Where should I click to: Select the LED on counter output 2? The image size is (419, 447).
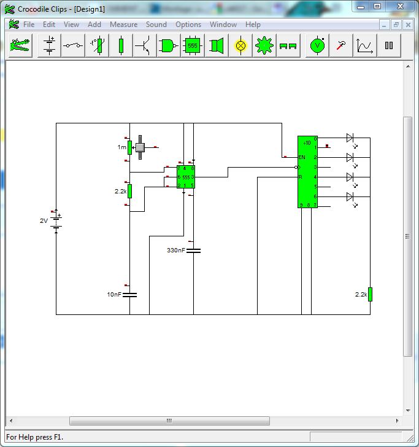click(350, 157)
